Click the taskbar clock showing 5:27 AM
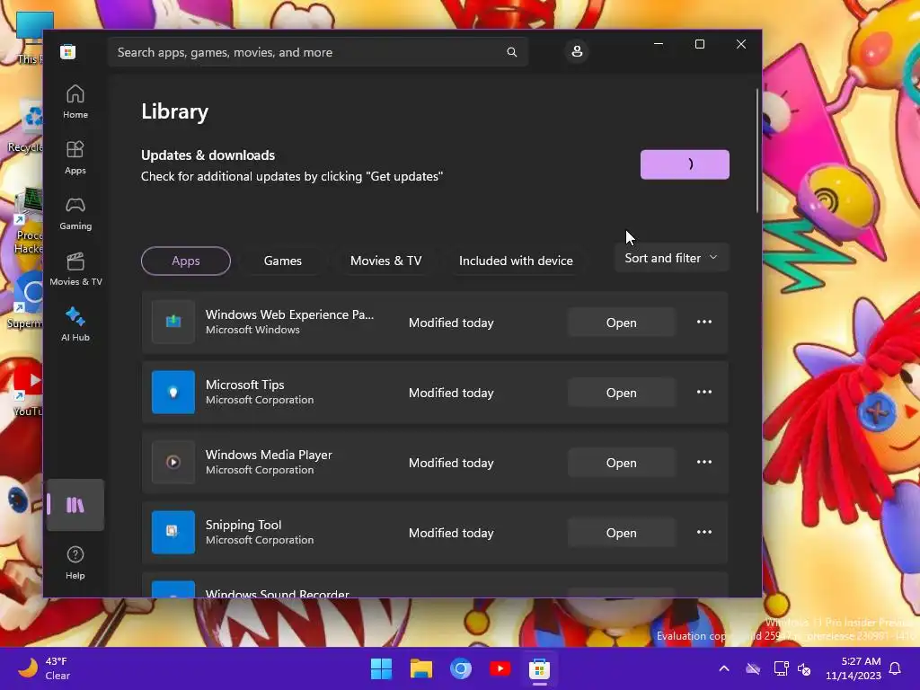The image size is (920, 690). pyautogui.click(x=854, y=668)
